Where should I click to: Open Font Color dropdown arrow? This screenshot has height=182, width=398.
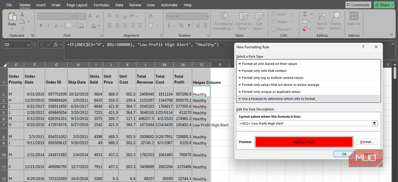(x=99, y=26)
